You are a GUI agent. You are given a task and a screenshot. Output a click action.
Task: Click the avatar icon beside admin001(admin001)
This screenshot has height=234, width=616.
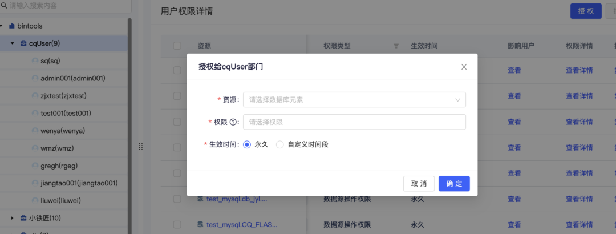point(35,78)
